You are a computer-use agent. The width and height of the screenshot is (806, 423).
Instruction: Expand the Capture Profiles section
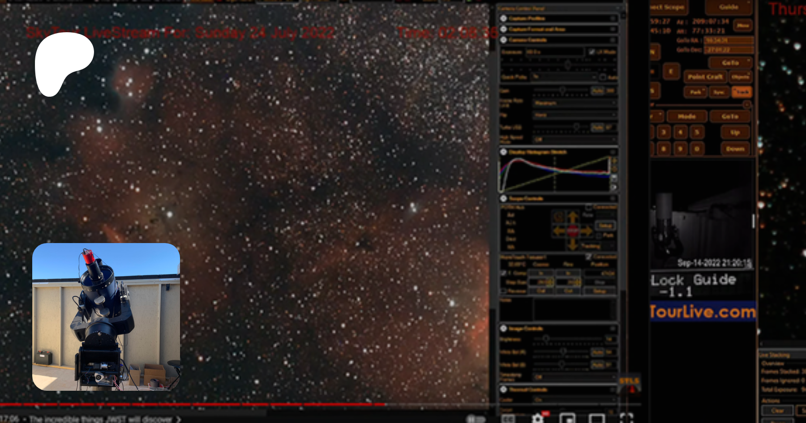tap(504, 18)
